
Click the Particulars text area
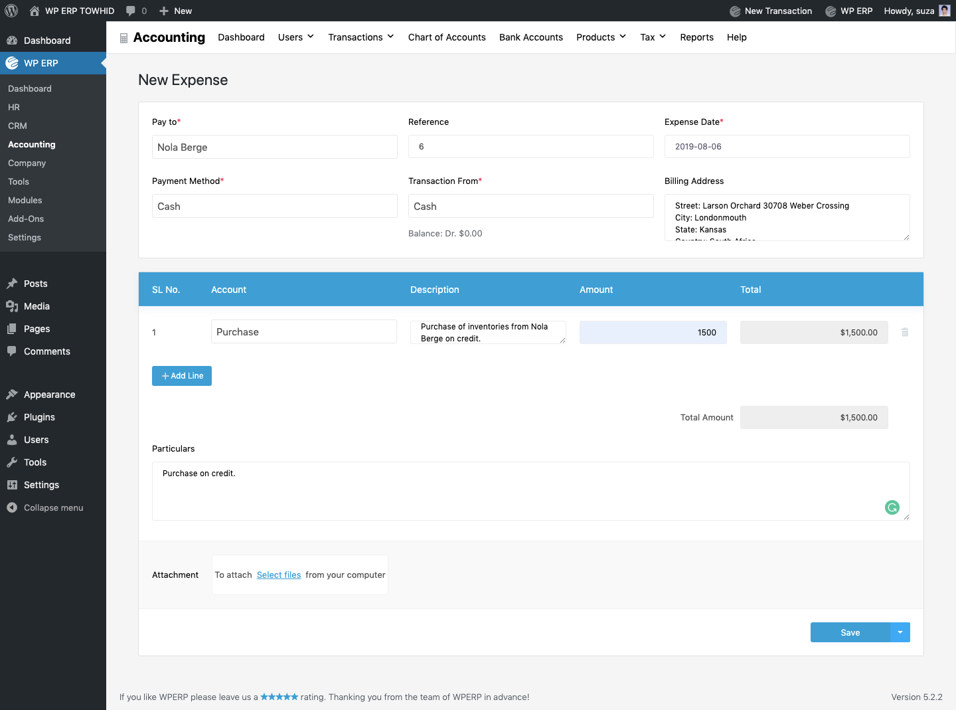[x=531, y=491]
